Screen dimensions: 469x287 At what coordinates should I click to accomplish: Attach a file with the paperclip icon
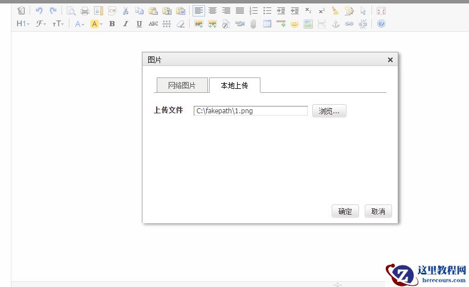[254, 23]
